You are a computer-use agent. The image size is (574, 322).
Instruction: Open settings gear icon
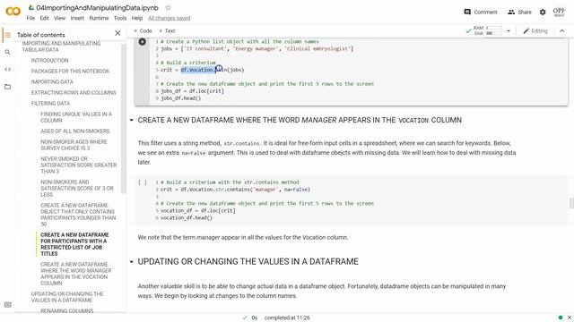coord(543,12)
